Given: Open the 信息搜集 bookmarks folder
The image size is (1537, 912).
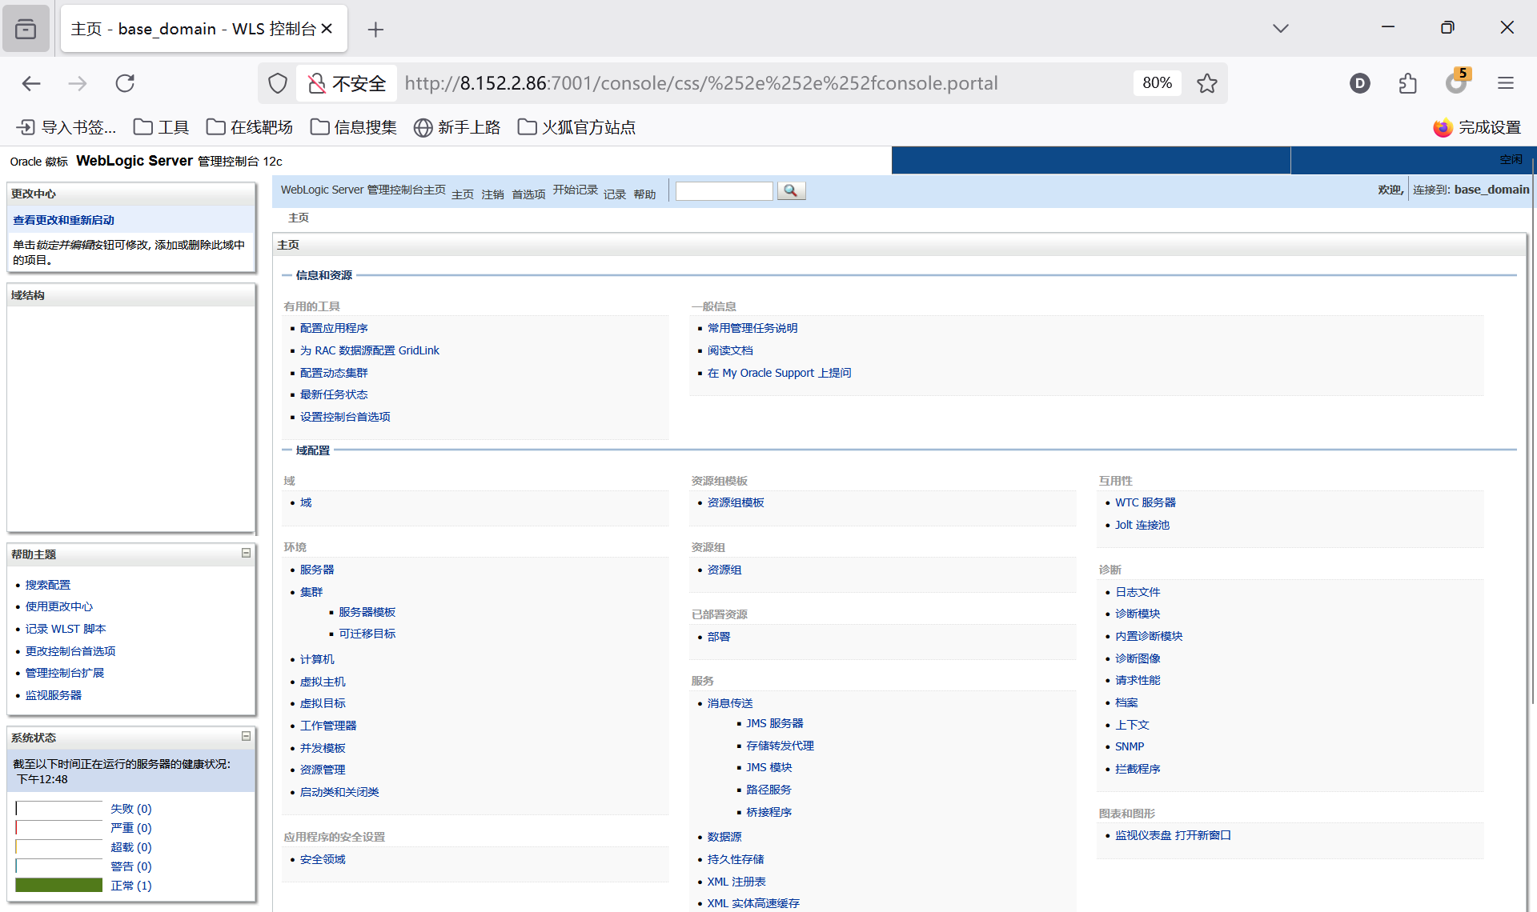Looking at the screenshot, I should pyautogui.click(x=354, y=127).
